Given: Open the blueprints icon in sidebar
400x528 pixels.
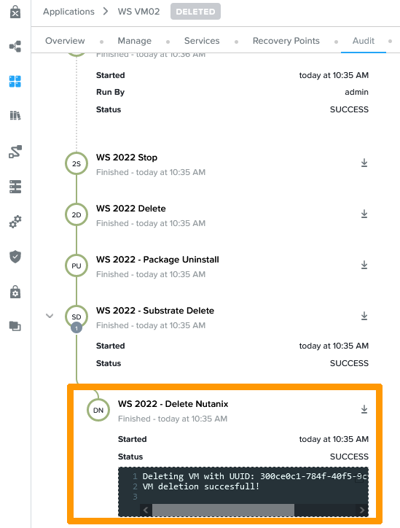Looking at the screenshot, I should [15, 46].
